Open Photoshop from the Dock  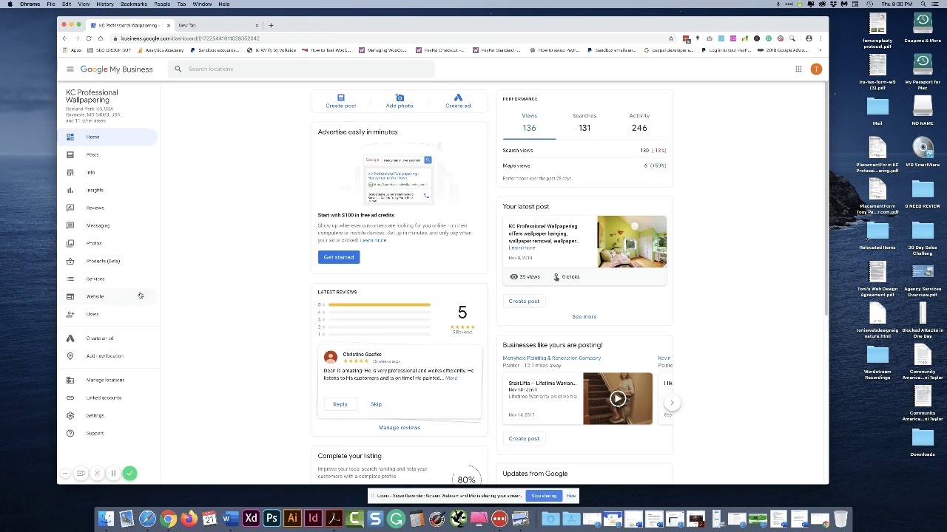[272, 519]
